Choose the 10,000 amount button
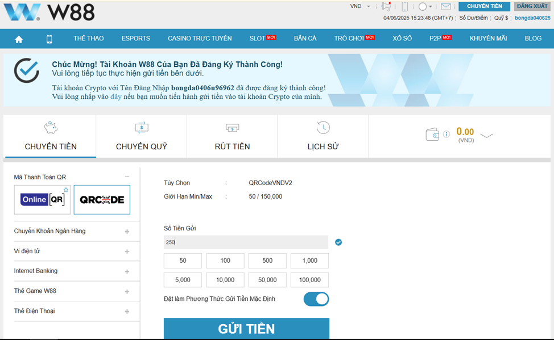Viewport: 554px width, 340px height. (x=225, y=280)
